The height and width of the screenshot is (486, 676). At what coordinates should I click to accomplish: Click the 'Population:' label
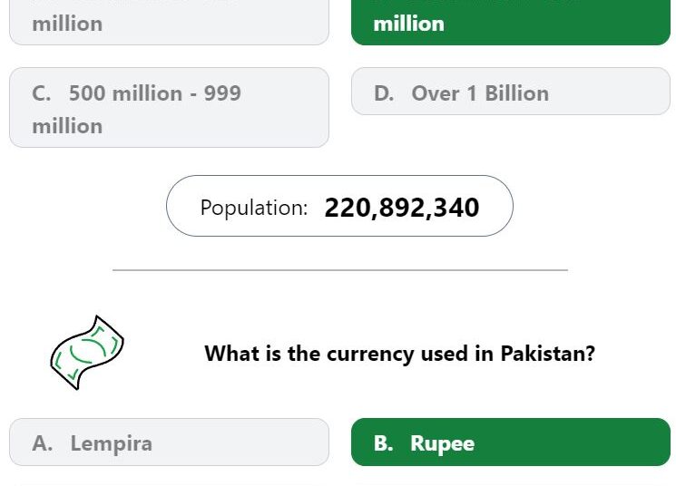pos(254,208)
